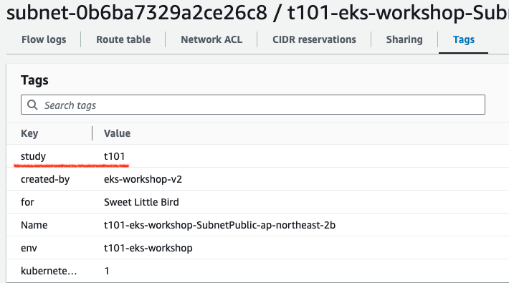Open the Sharing tab
509x283 pixels.
click(404, 39)
